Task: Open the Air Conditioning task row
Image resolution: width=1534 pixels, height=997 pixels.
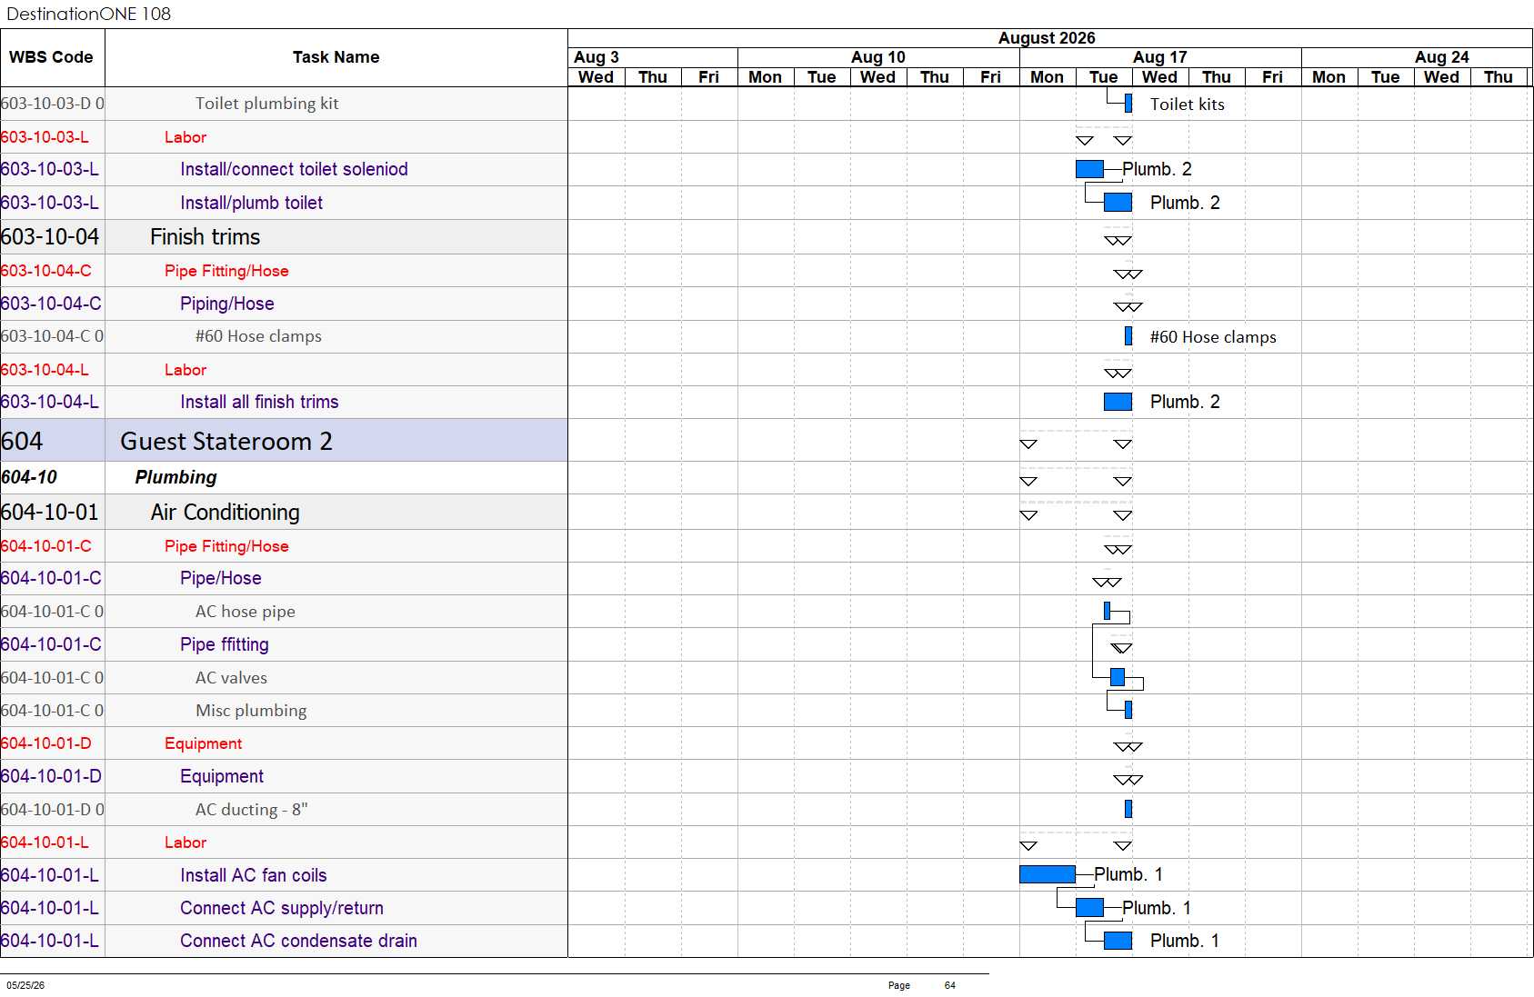Action: (x=284, y=513)
